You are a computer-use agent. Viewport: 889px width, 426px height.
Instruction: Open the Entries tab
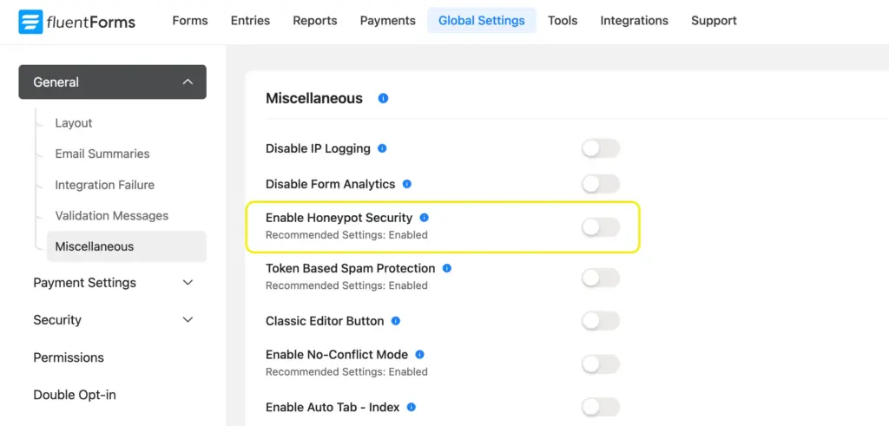250,21
